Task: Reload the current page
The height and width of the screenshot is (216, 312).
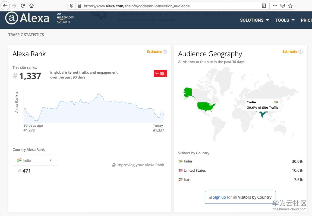Action: [23, 6]
